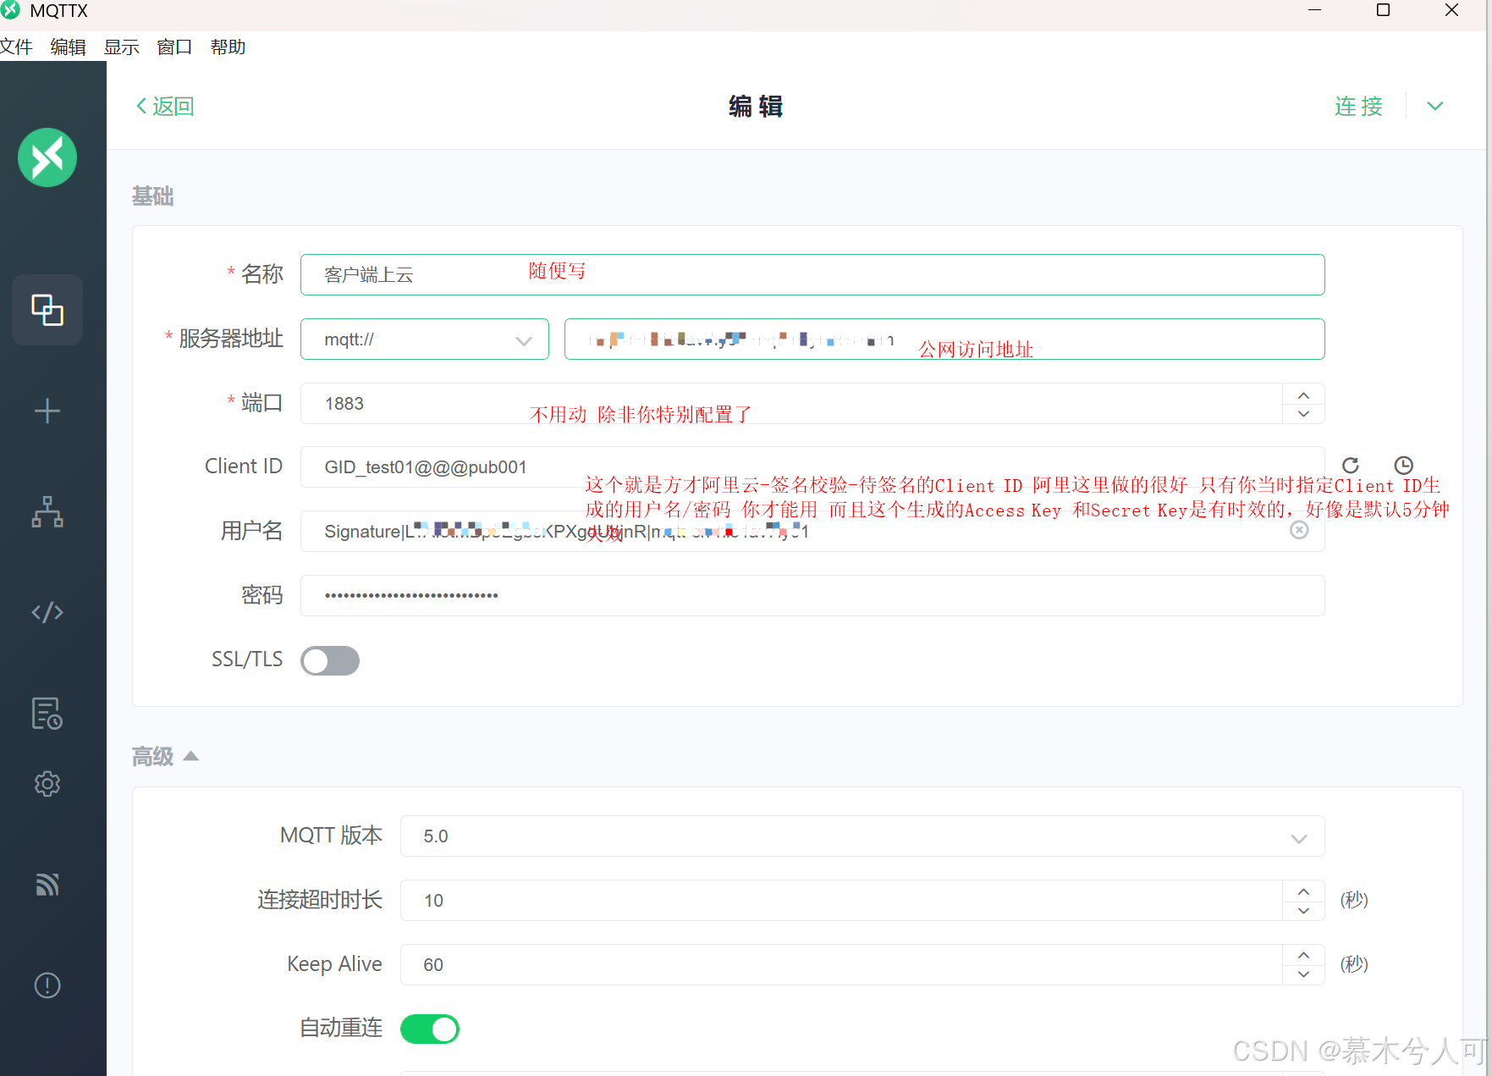Viewport: 1492px width, 1076px height.
Task: Close the MQTTX window
Action: (x=1451, y=10)
